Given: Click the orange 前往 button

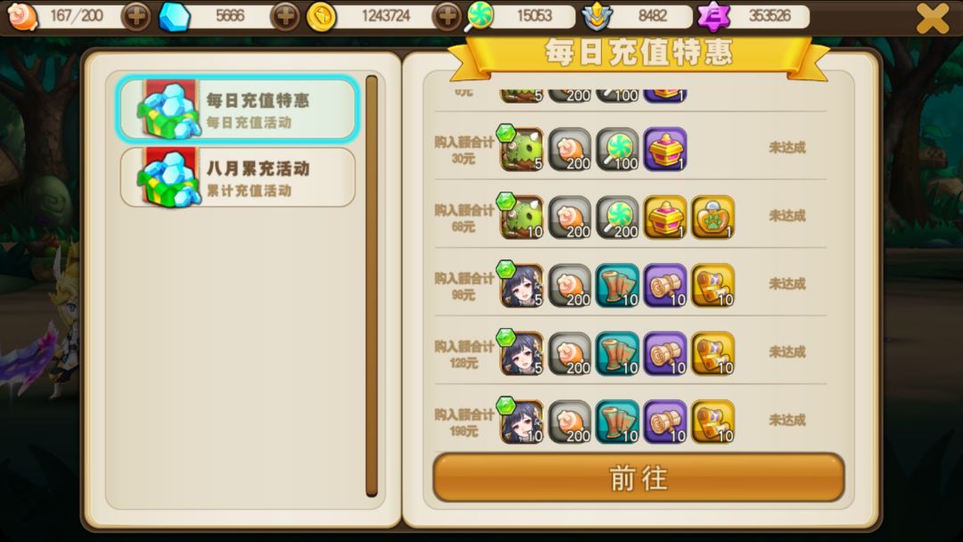Looking at the screenshot, I should (x=638, y=478).
